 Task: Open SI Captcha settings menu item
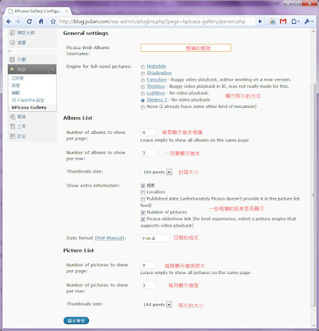(x=28, y=100)
